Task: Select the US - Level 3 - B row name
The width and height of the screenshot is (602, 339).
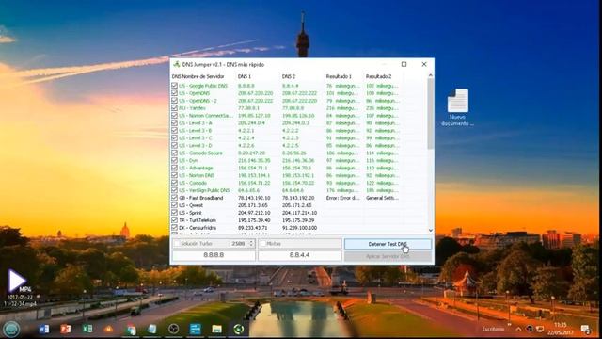Action: coord(195,131)
